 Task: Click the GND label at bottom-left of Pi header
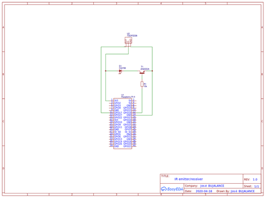point(116,146)
